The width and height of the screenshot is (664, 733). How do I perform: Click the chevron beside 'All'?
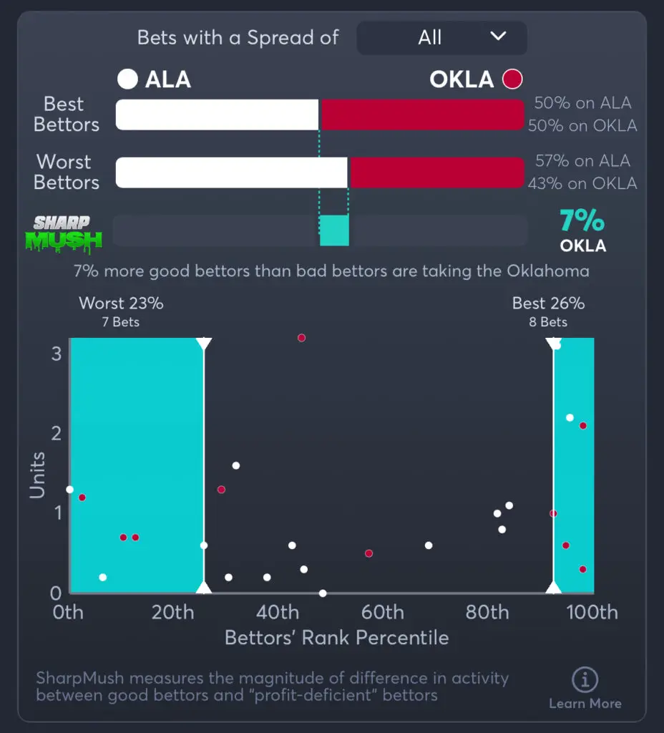[498, 38]
